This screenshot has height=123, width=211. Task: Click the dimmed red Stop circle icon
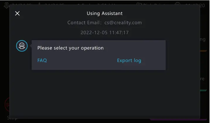point(7,105)
